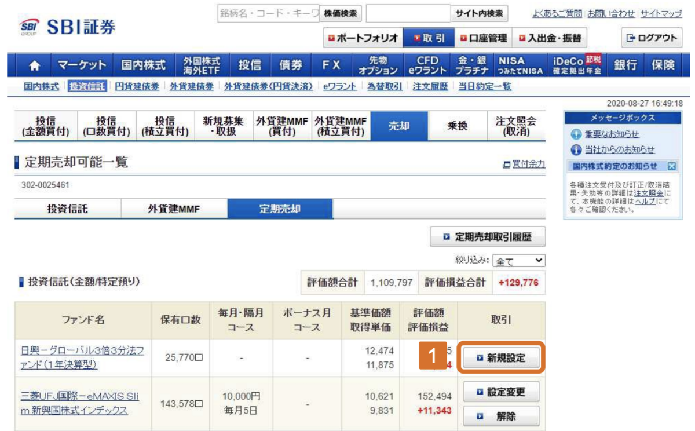The image size is (695, 431).
Task: Click the 為替取引 submenu link
Action: point(385,87)
